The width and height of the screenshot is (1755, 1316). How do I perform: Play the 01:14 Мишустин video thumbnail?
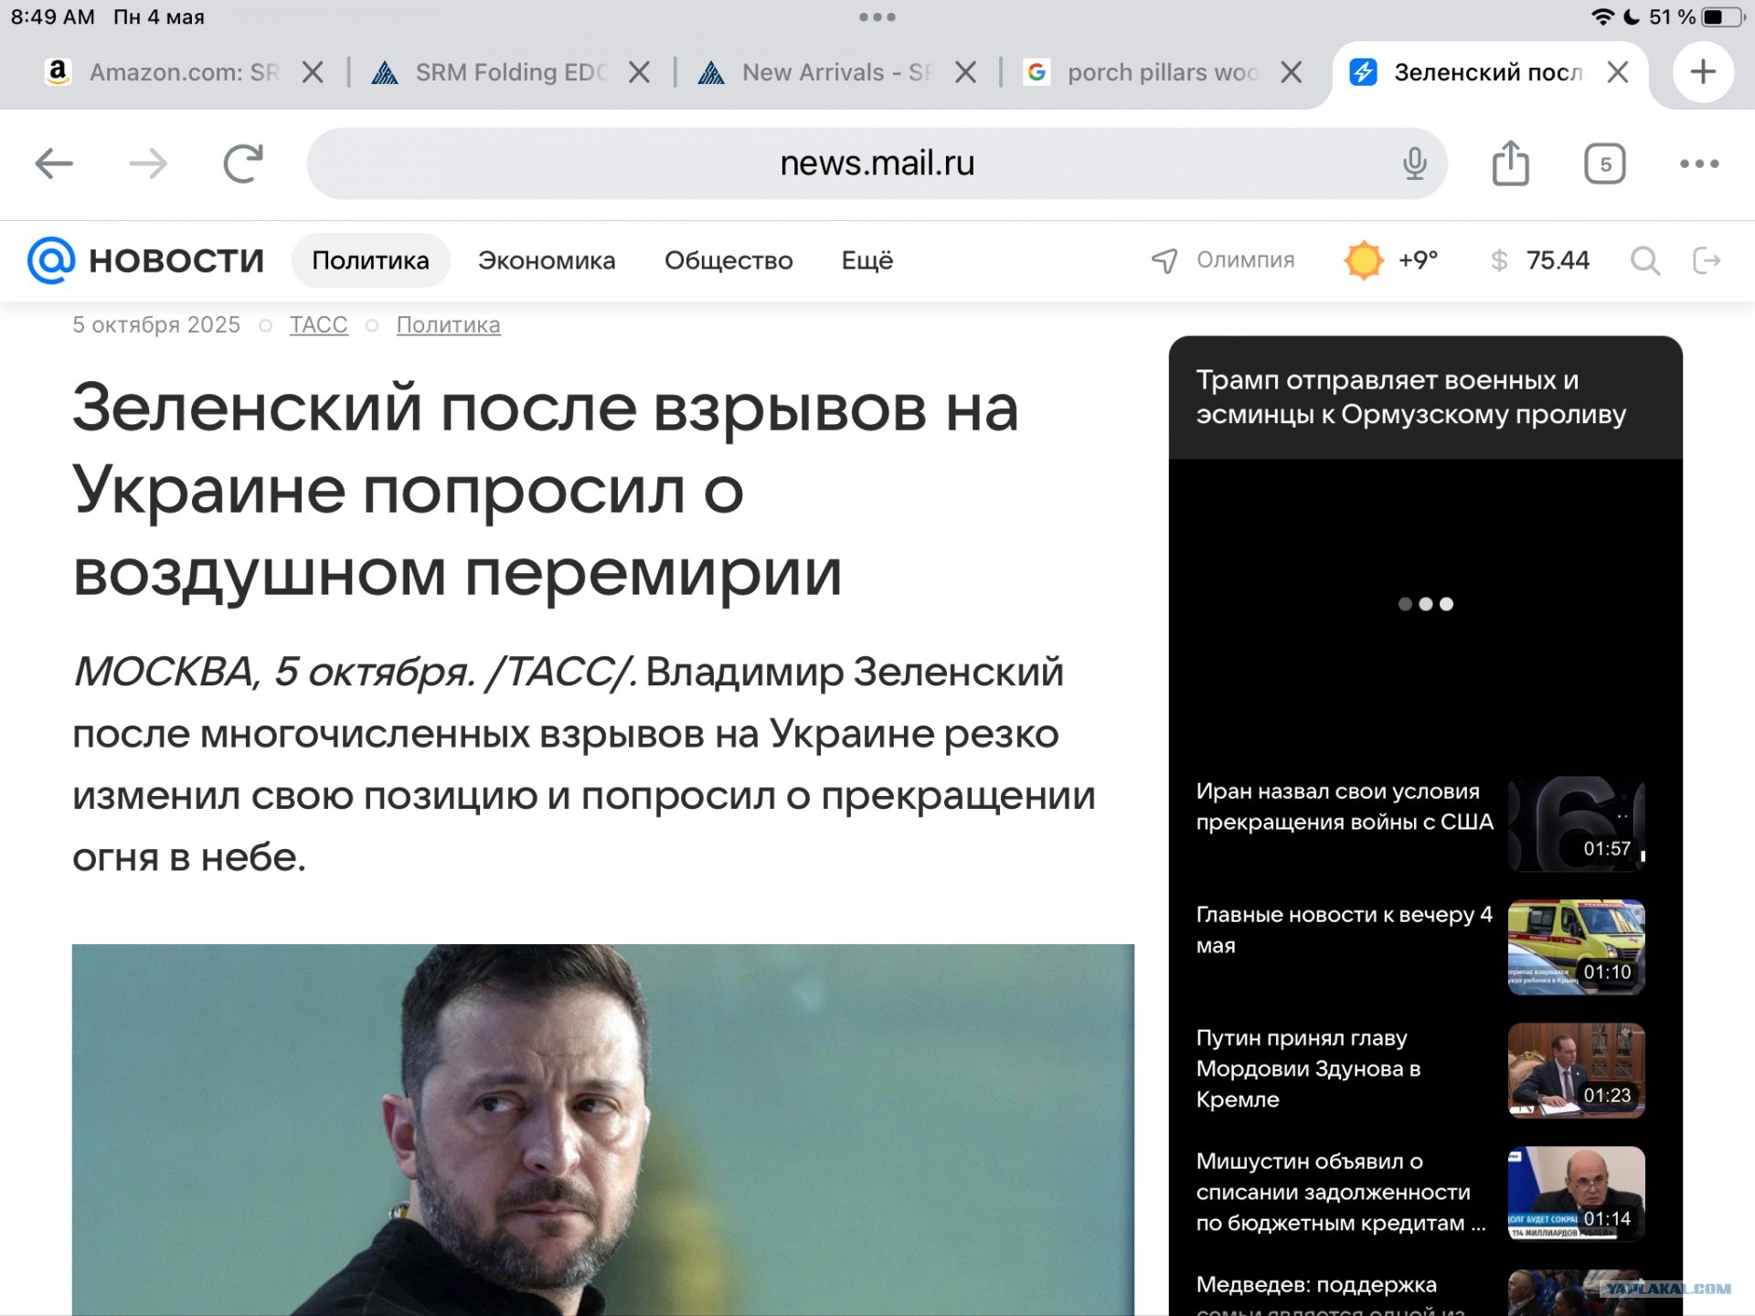1577,1194
